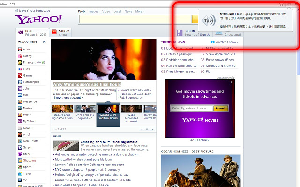Open Travel icon in sidebar

click(20, 173)
